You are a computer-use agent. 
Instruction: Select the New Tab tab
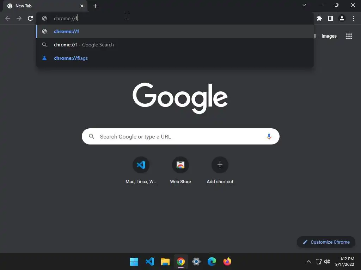pos(45,6)
